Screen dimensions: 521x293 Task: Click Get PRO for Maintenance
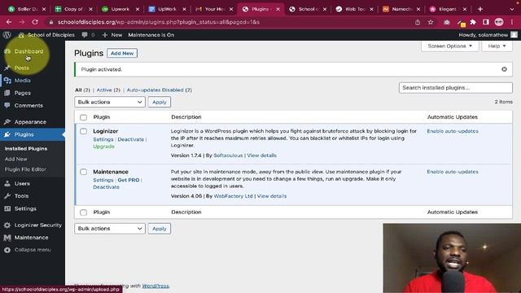129,180
